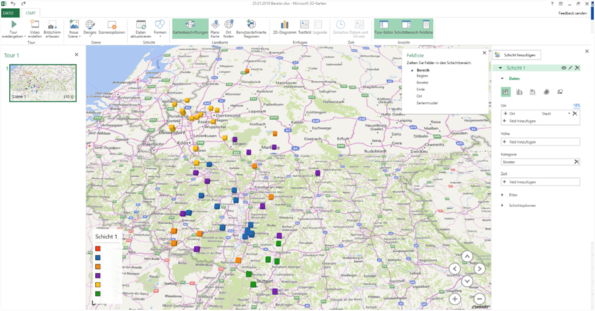The image size is (595, 311).
Task: Toggle Kartenbeschriftungen map labels
Action: 190,29
